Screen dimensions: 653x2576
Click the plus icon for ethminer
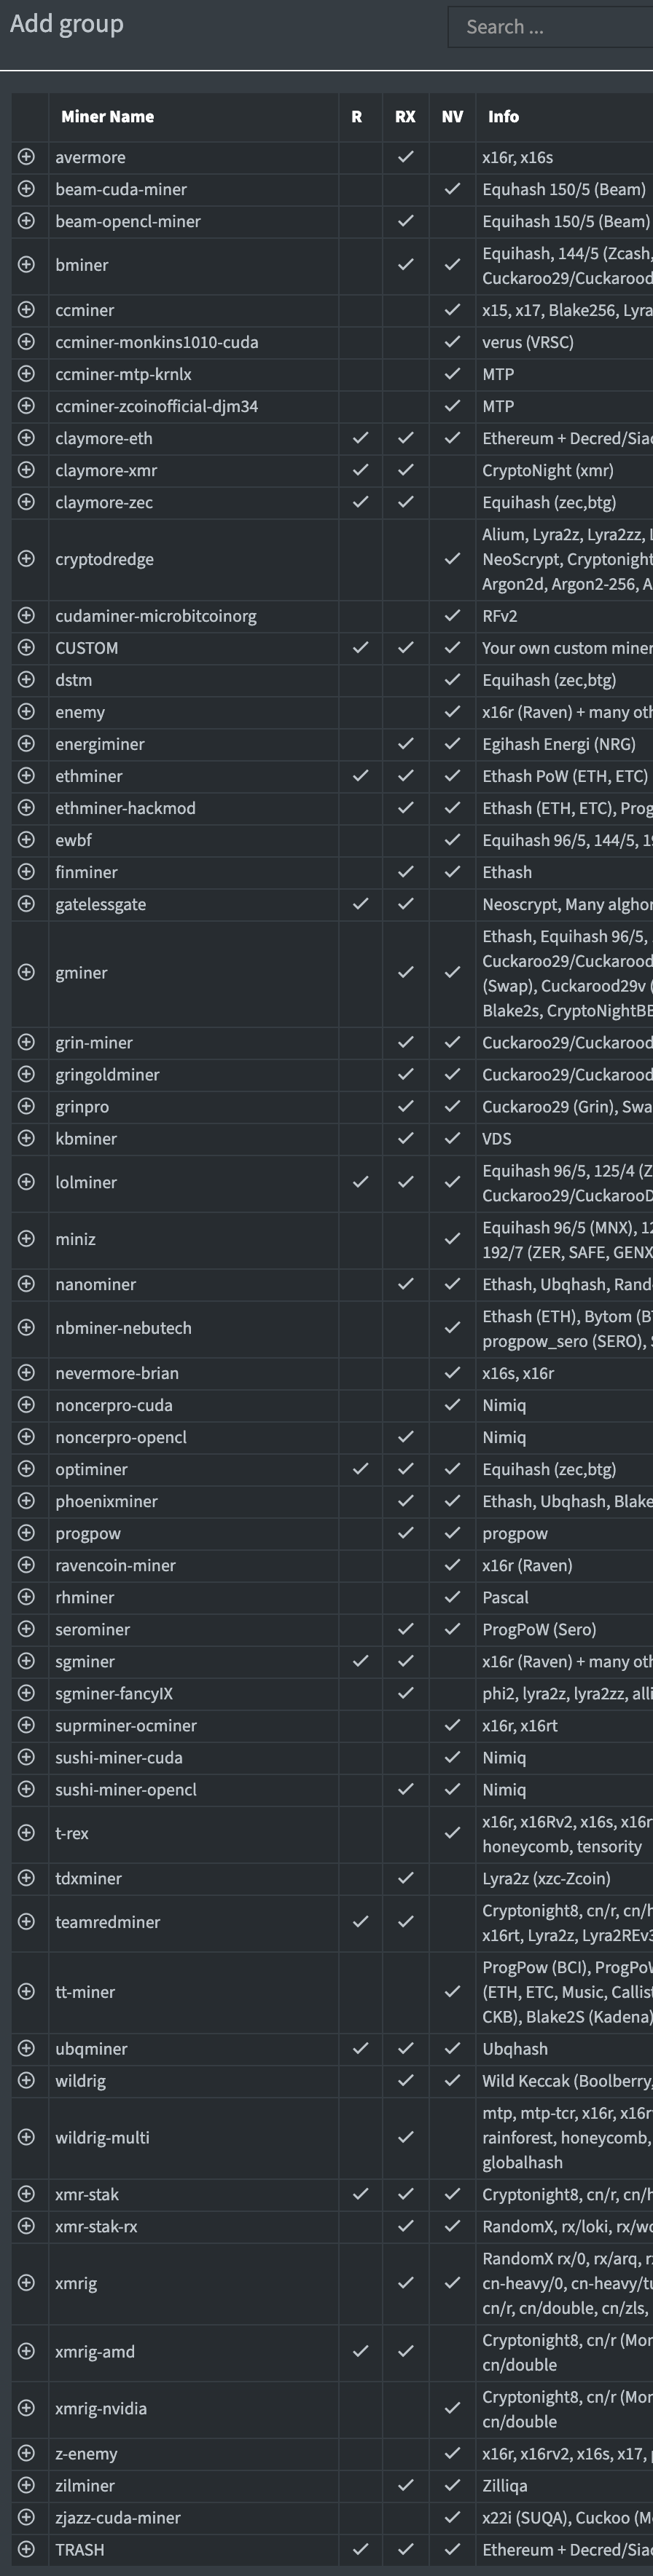26,776
